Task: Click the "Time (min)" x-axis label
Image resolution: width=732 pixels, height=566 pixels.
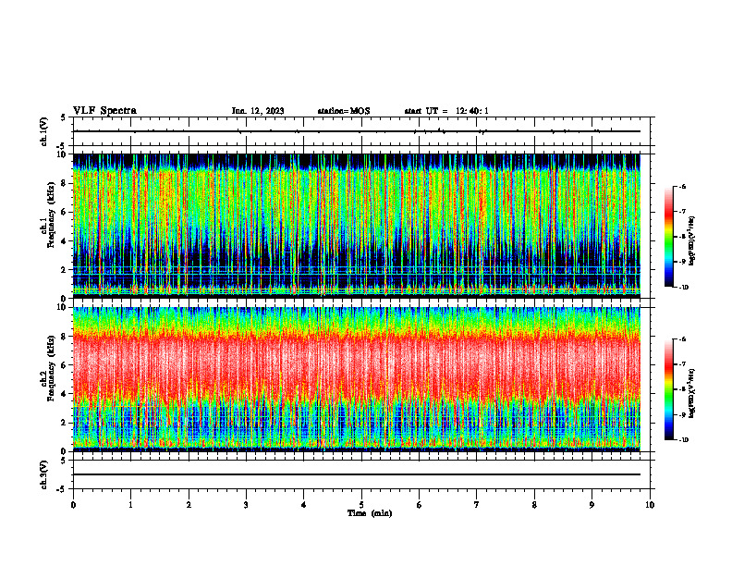Action: [370, 513]
